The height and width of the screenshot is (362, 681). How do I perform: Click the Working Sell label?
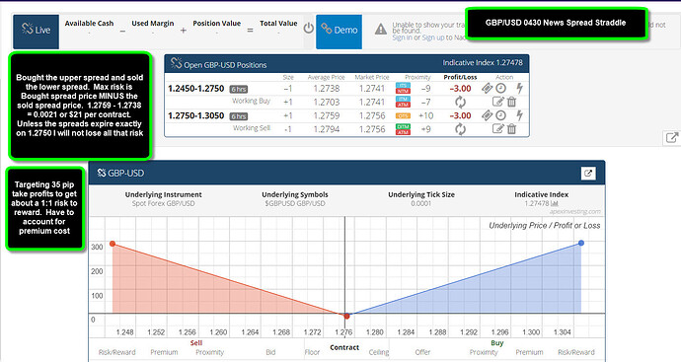(x=252, y=128)
